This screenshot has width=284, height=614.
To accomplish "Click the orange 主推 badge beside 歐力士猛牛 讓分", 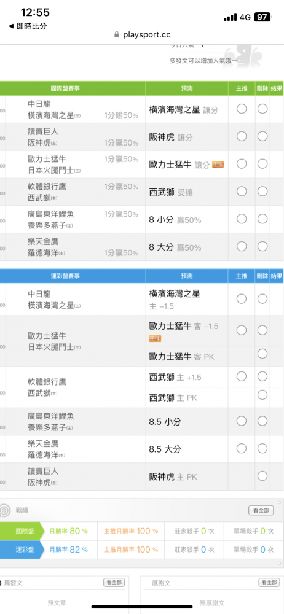I will 218,165.
